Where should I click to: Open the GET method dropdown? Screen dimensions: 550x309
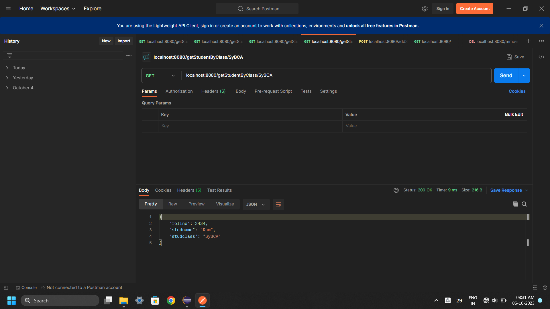pyautogui.click(x=161, y=76)
